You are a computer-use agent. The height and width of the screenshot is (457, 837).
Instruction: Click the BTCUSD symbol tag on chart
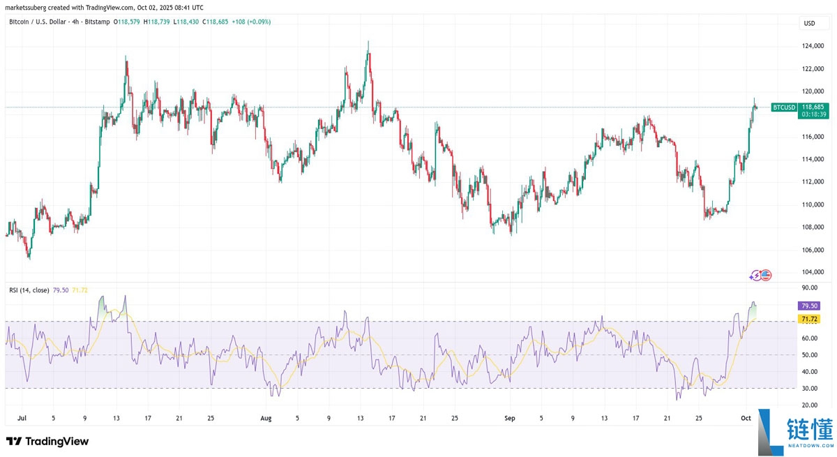coord(784,107)
